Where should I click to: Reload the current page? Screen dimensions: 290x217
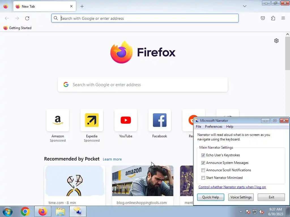27,18
